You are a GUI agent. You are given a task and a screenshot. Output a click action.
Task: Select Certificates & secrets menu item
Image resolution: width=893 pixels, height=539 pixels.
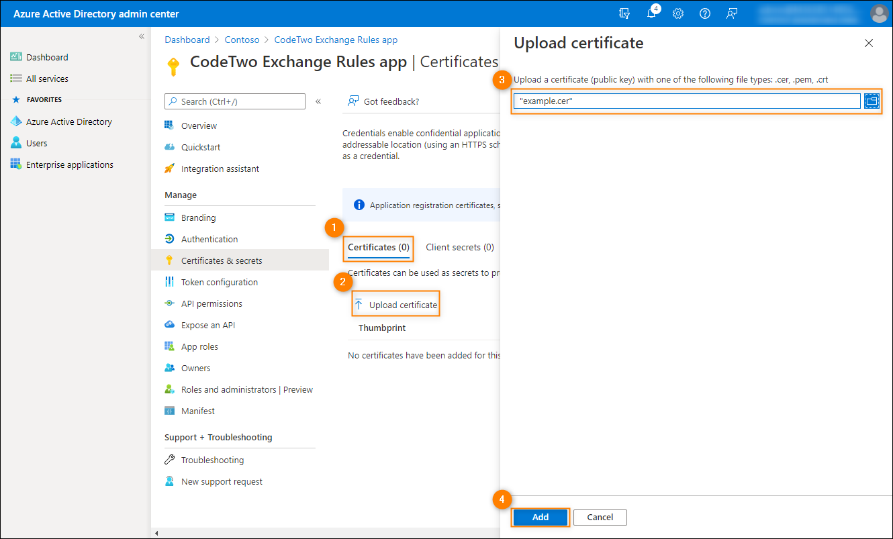[x=222, y=260]
